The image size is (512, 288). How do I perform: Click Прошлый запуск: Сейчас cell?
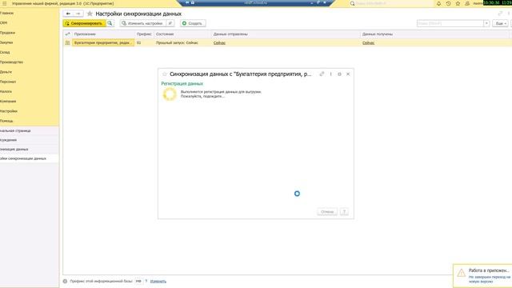coord(177,42)
